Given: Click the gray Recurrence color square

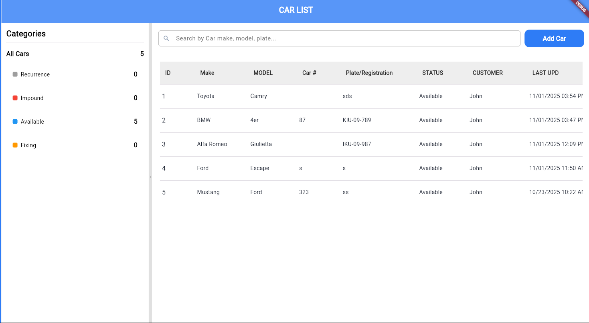Looking at the screenshot, I should (15, 74).
